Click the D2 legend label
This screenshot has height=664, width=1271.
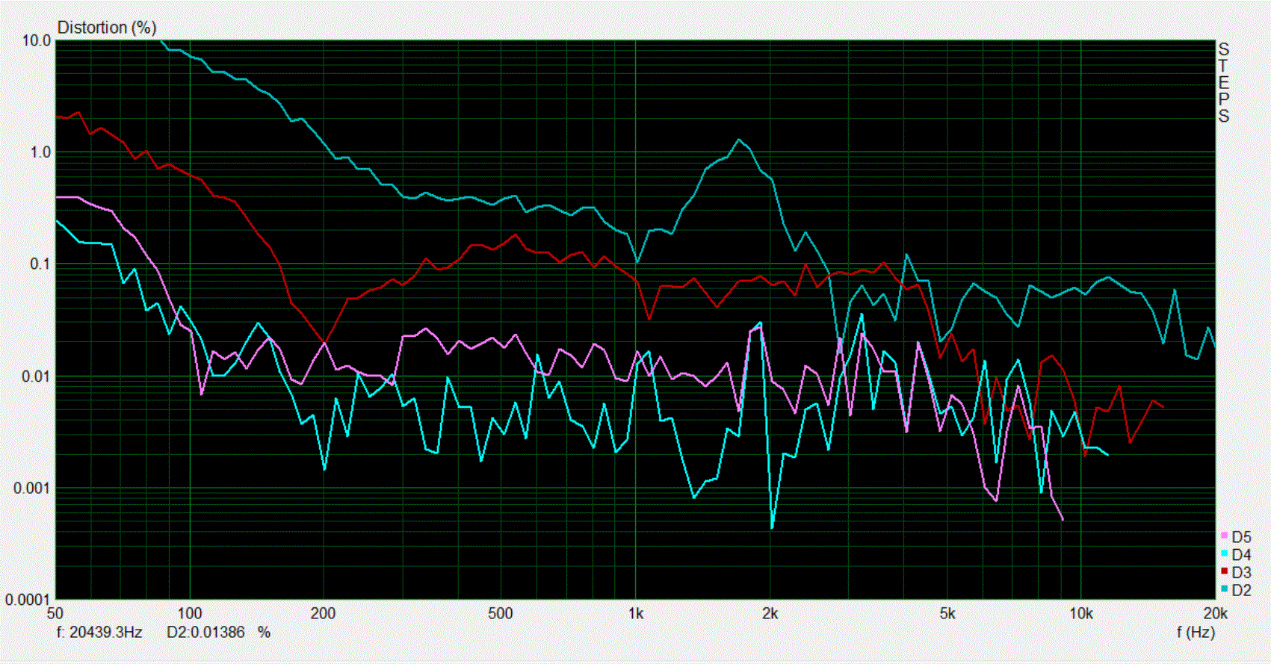coord(1241,590)
